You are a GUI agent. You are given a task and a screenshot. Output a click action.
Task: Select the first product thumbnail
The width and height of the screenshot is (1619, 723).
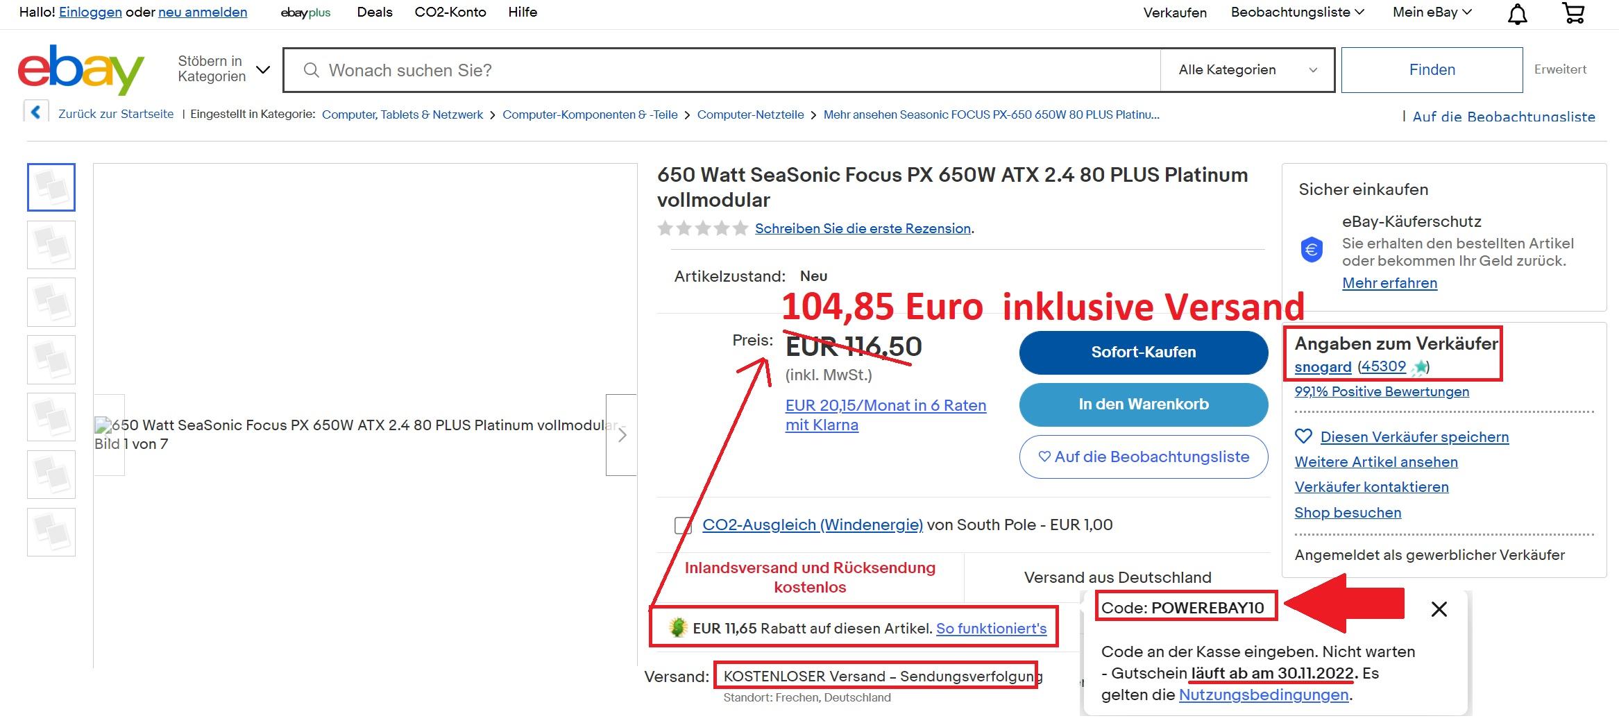51,187
